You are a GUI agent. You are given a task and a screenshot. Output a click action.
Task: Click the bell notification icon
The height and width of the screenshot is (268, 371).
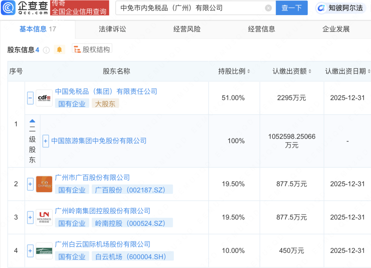[60, 50]
